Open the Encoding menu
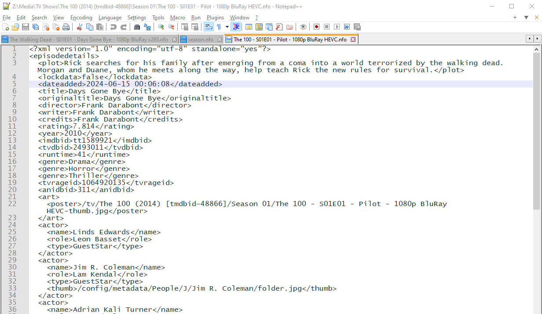This screenshot has width=542, height=314. [81, 18]
